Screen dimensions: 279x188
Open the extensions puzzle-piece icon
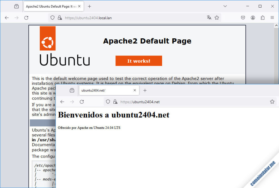click(262, 17)
